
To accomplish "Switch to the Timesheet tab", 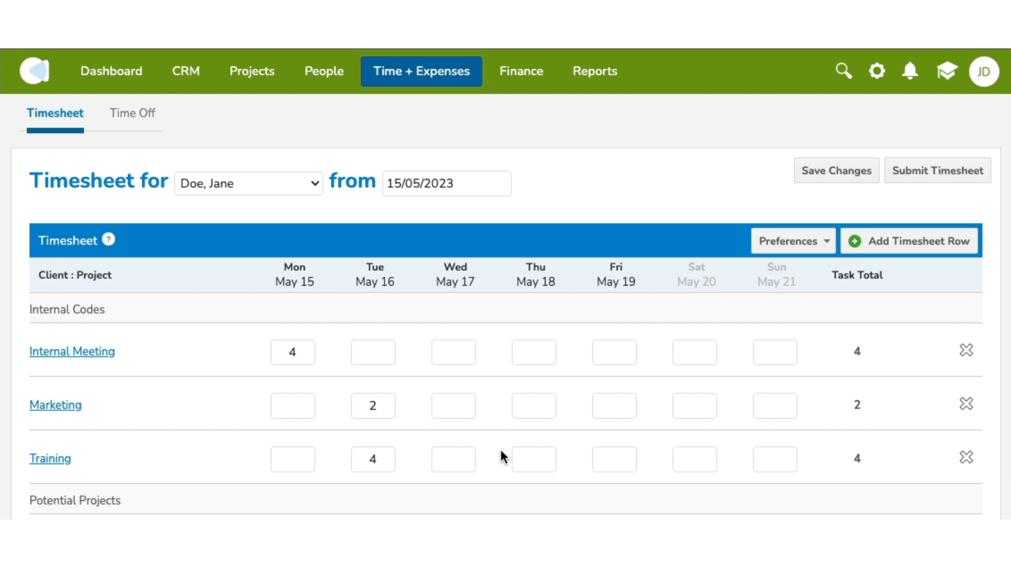I will click(x=55, y=113).
